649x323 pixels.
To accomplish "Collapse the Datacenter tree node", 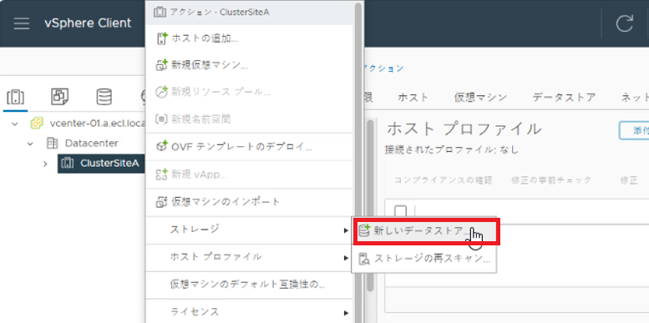I will pos(30,144).
